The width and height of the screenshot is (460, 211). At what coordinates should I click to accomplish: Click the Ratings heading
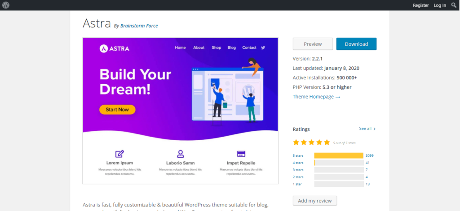pos(301,129)
